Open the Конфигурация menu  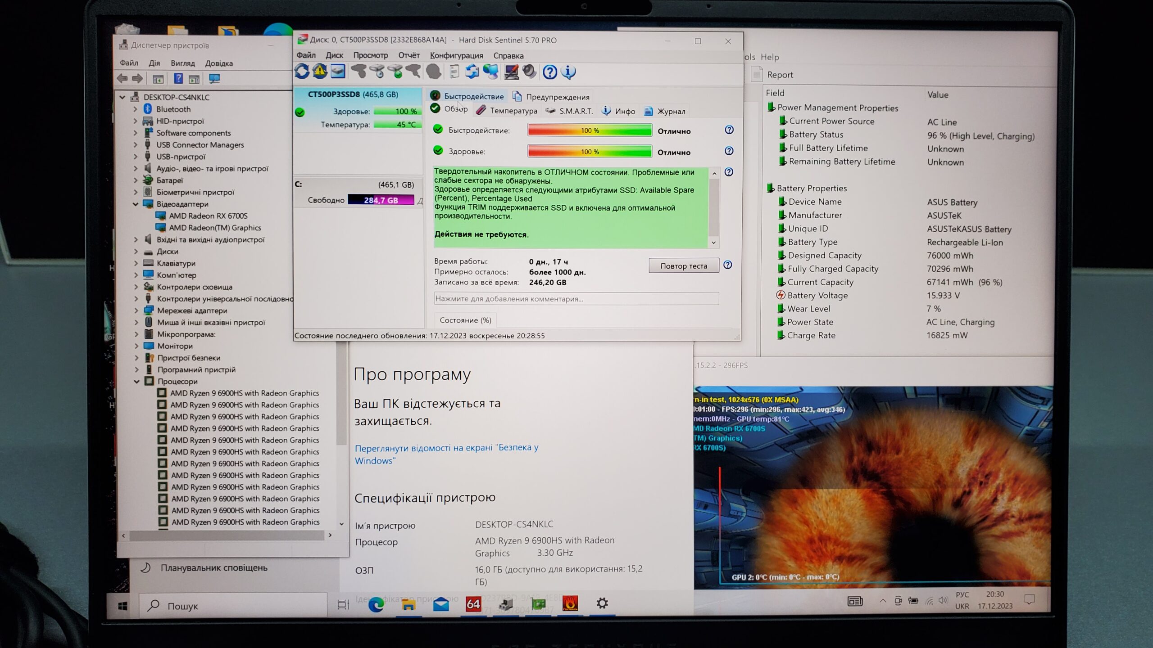(456, 55)
